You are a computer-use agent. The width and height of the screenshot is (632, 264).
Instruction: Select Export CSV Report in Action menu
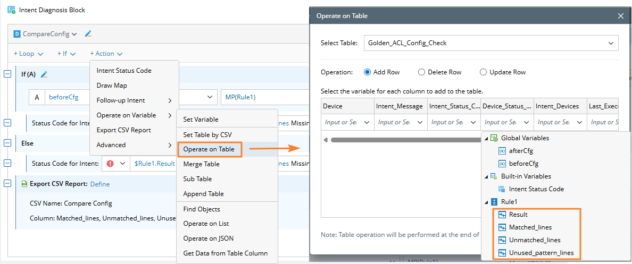point(123,130)
